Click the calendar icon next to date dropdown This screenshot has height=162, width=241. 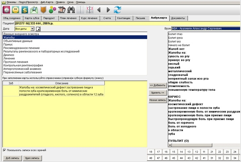point(38,29)
